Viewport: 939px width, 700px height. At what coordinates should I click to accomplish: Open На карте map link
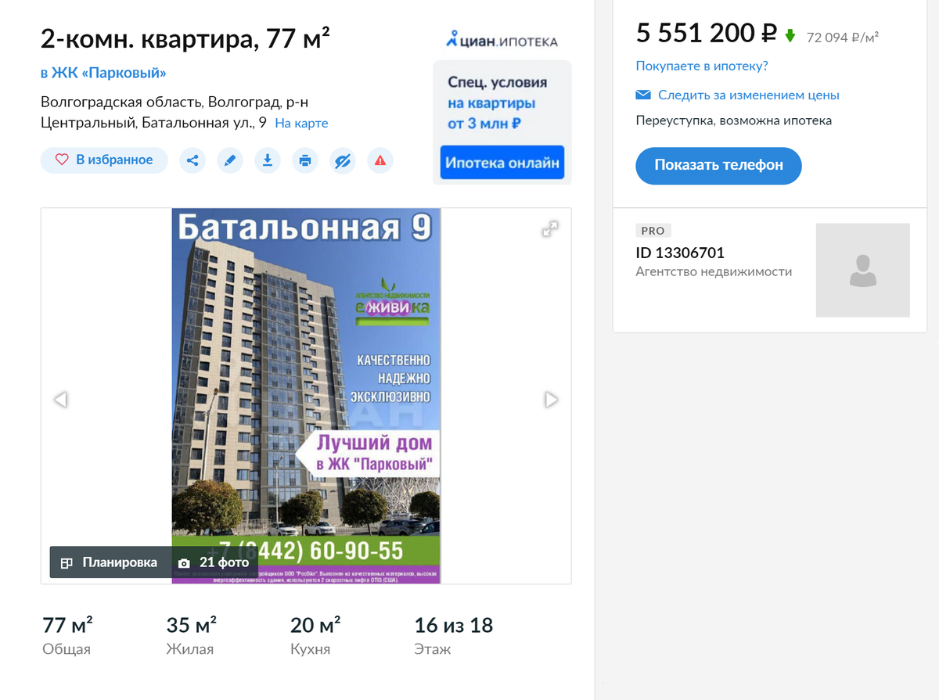pyautogui.click(x=301, y=124)
